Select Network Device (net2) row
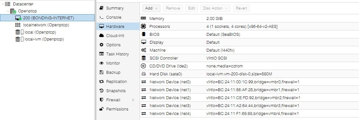This screenshot has width=359, height=120. tap(249, 98)
